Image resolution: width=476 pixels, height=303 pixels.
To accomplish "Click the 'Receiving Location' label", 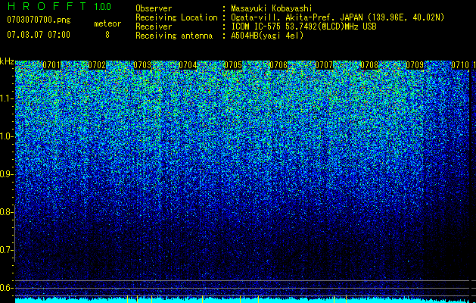I will tap(176, 17).
